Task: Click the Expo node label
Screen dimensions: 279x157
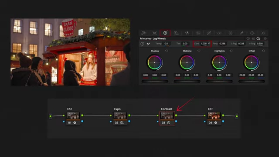Action: tap(117, 109)
